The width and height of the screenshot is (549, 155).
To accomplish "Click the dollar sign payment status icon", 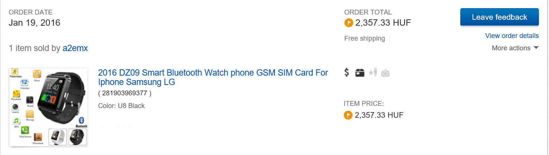I will pos(346,73).
